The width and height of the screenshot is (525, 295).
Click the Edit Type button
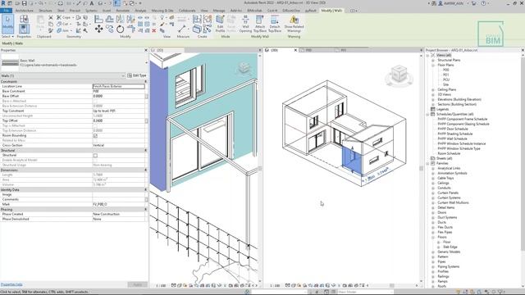[137, 75]
